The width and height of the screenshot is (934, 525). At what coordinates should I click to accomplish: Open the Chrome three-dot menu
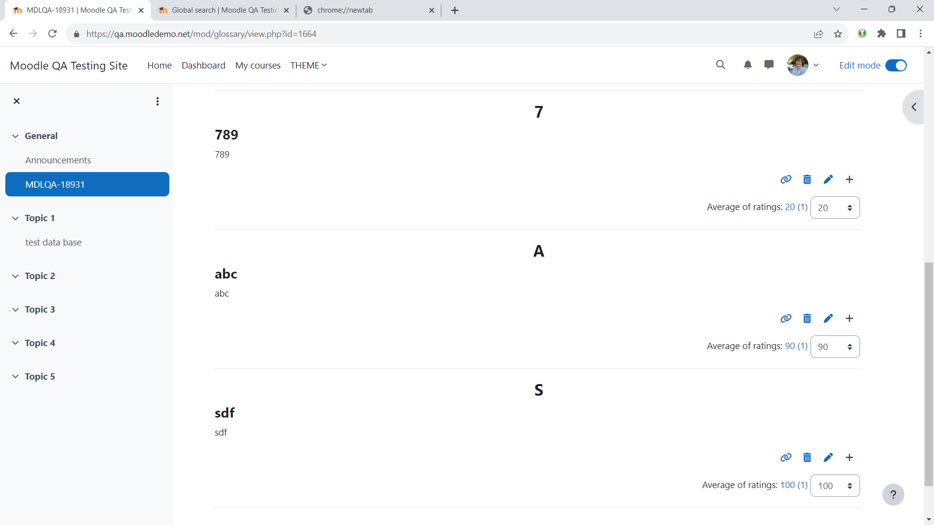coord(920,34)
